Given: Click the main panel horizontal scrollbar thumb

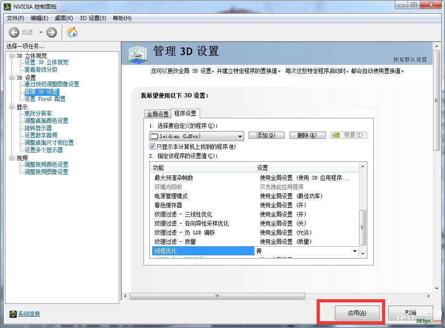Looking at the screenshot, I should (217, 296).
